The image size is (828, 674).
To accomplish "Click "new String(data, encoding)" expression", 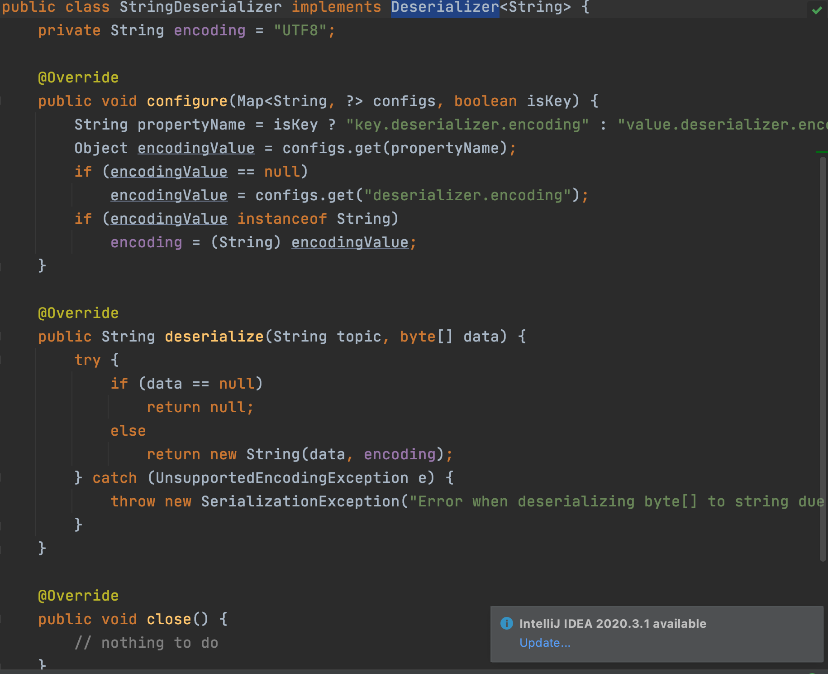I will [327, 454].
